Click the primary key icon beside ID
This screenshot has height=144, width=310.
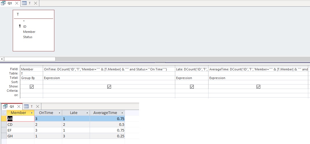(20, 27)
